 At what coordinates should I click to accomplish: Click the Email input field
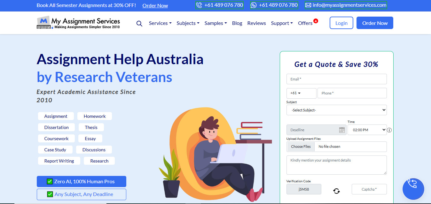click(x=336, y=79)
